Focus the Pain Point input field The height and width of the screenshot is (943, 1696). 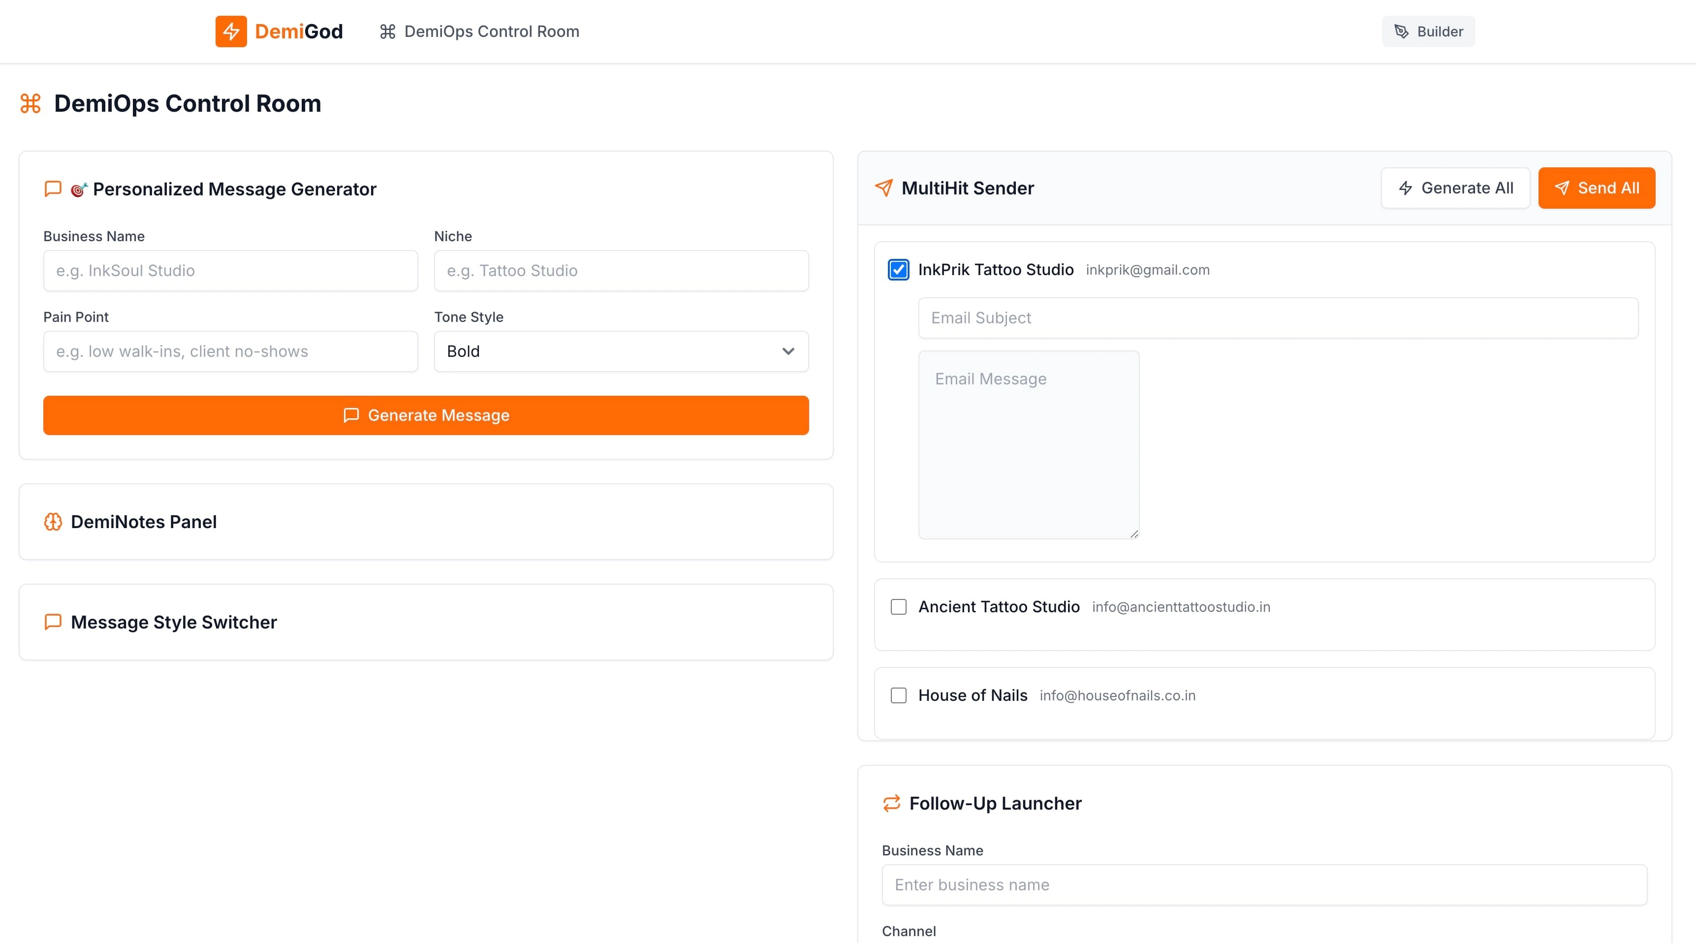(230, 351)
